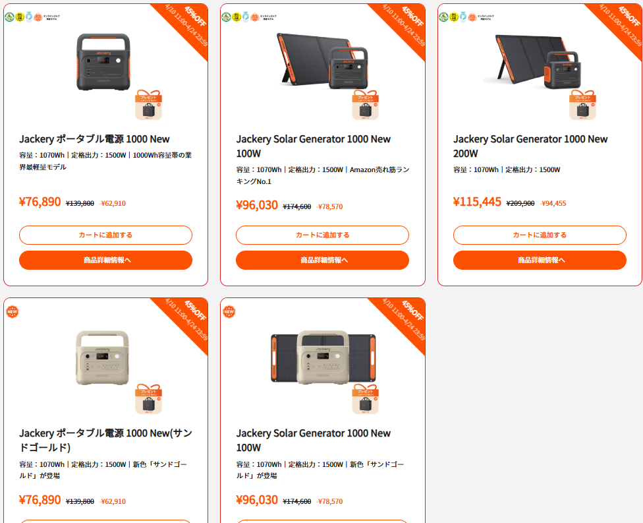643x523 pixels.
Task: Click Solar Generator 200W product image
Action: tap(537, 61)
